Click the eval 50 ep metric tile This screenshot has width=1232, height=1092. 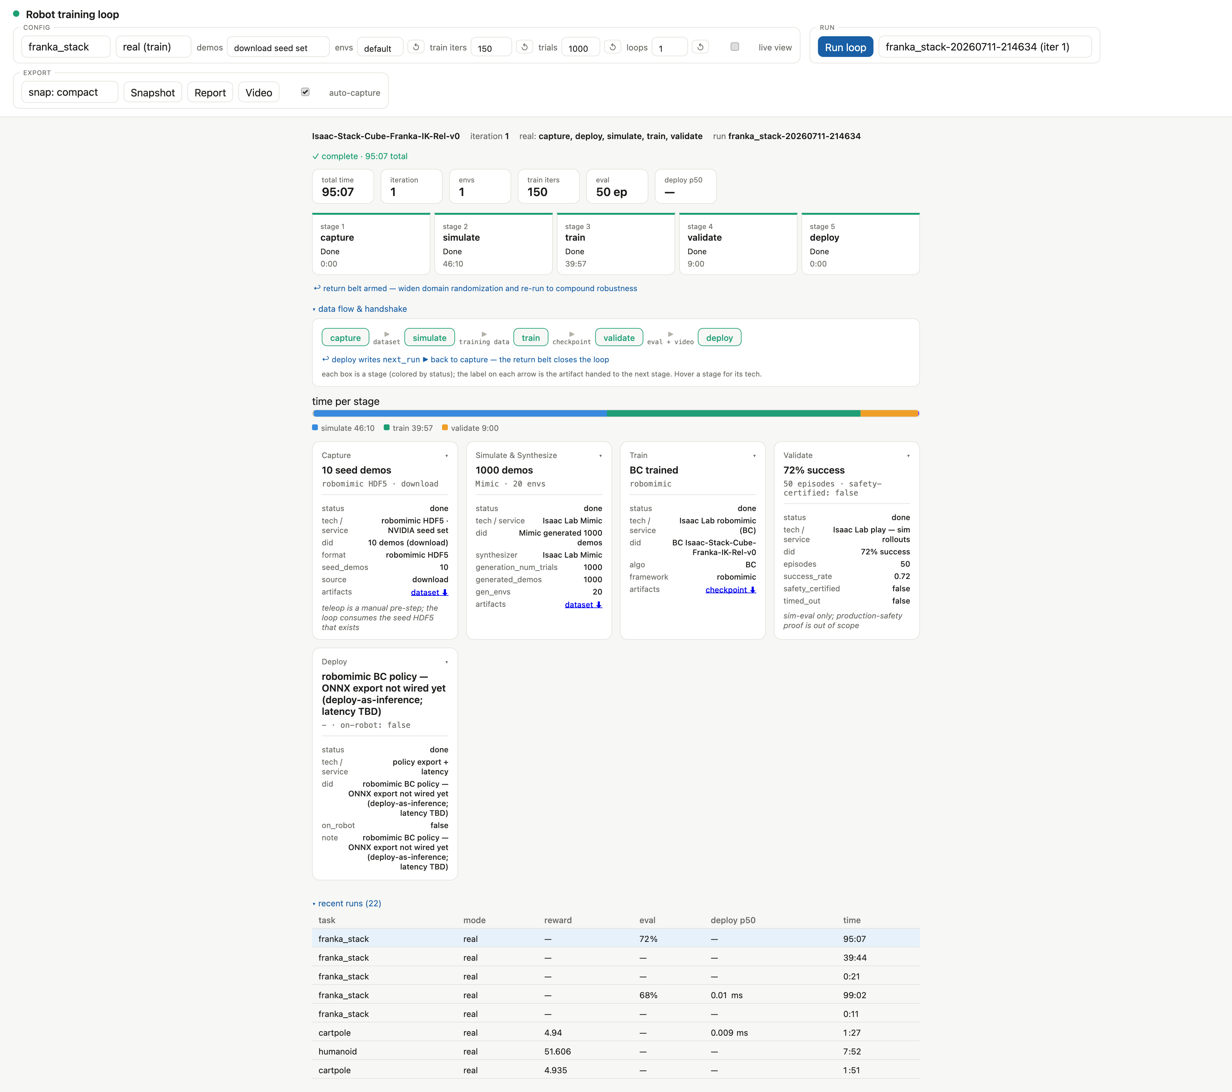point(617,186)
